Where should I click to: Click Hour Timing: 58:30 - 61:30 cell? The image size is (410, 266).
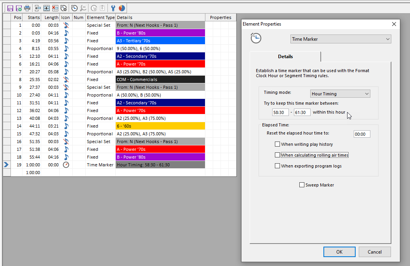coord(160,165)
